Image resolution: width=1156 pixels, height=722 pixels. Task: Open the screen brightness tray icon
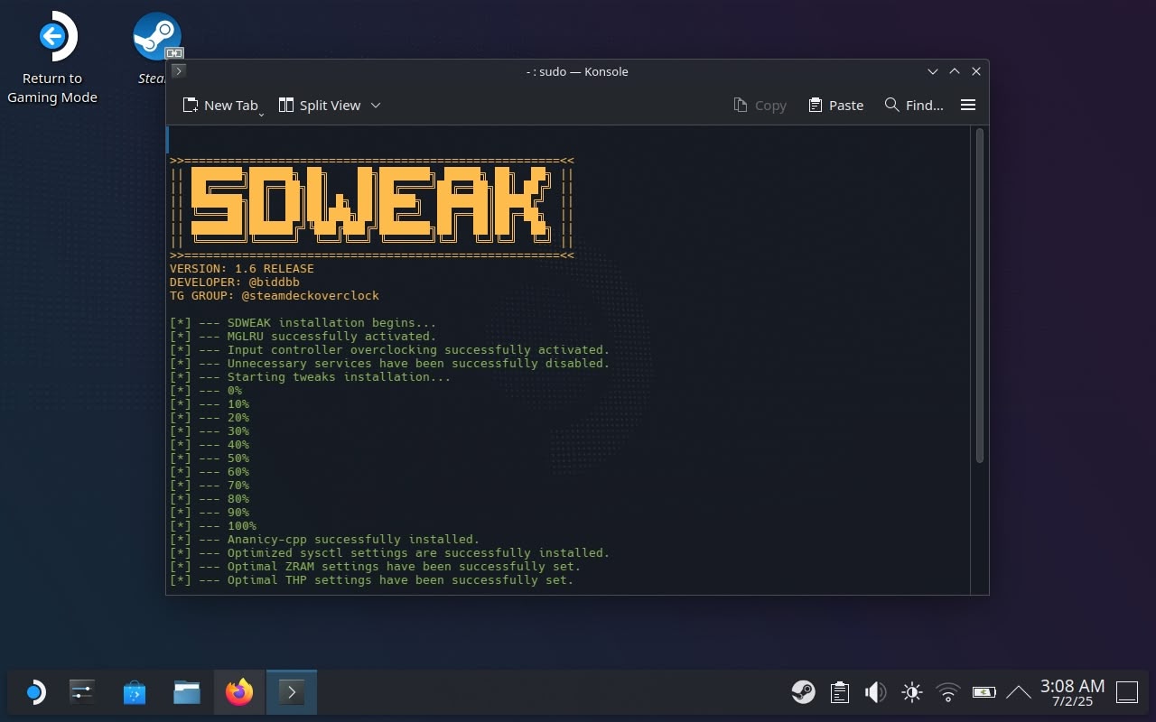pyautogui.click(x=912, y=692)
